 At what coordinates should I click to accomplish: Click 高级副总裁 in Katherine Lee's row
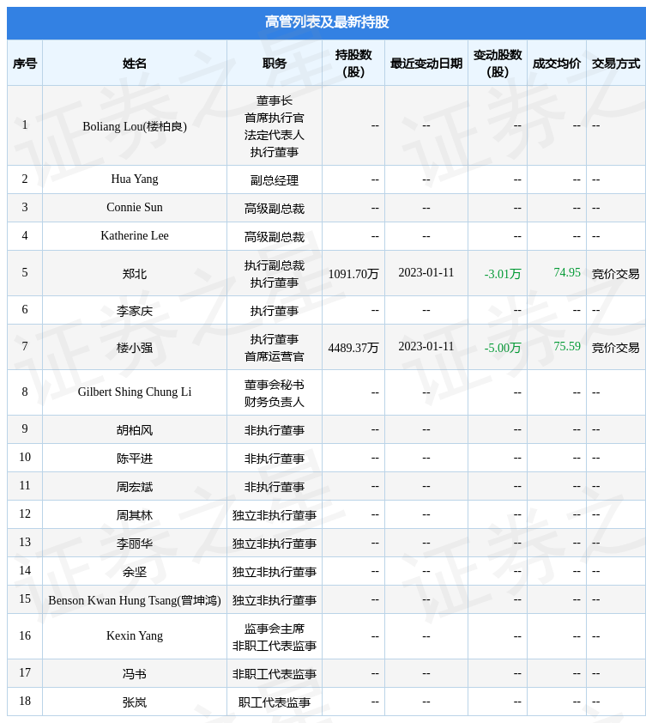tap(275, 236)
